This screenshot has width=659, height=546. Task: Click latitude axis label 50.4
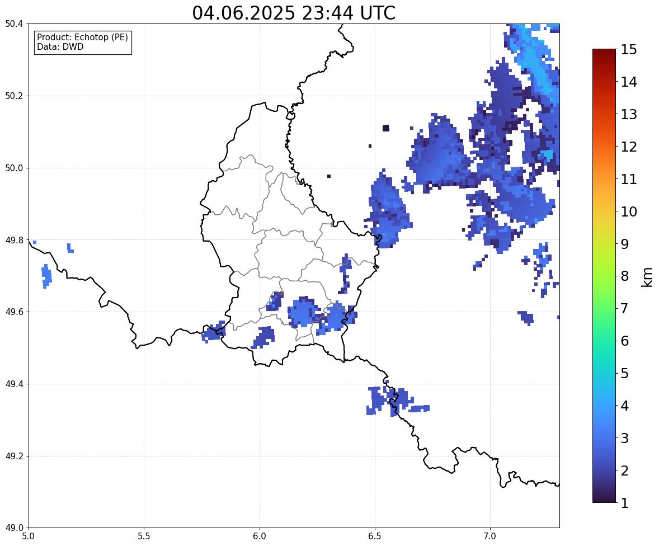pyautogui.click(x=14, y=24)
